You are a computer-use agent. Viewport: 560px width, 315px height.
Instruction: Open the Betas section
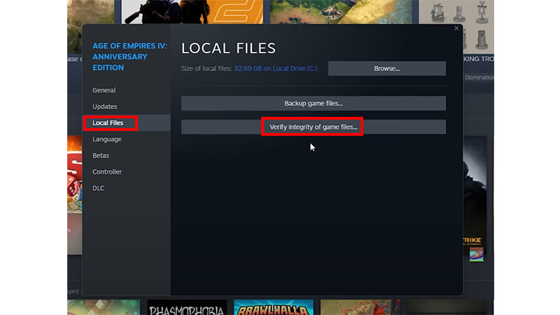[x=101, y=155]
